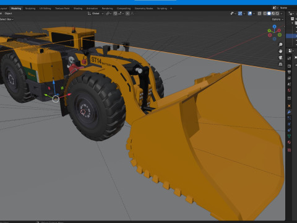Open proportional editing falloff menu

click(132, 14)
